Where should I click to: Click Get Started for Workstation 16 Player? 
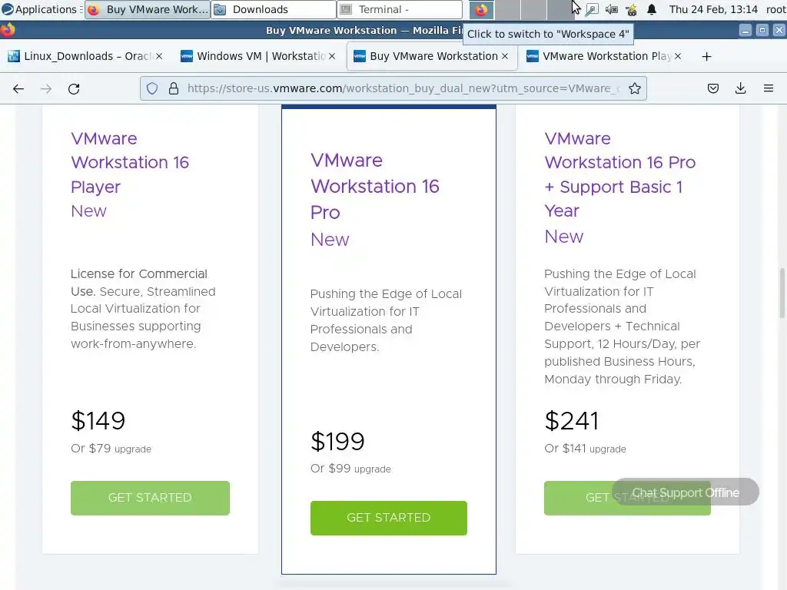150,498
